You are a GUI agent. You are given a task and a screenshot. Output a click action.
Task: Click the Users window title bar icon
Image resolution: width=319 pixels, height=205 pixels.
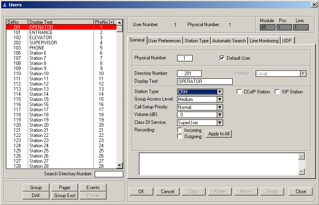(x=4, y=5)
